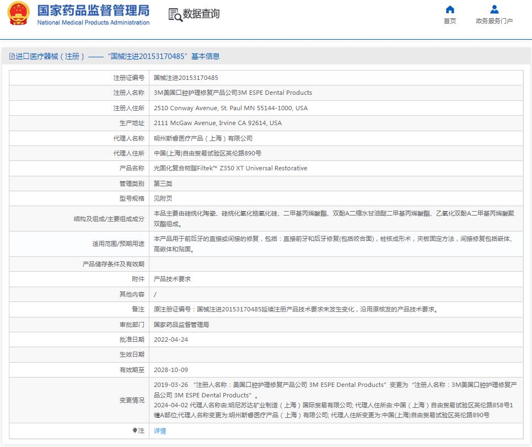Click the 注册人住所 row label
Screen dimensions: 532x447
click(129, 108)
